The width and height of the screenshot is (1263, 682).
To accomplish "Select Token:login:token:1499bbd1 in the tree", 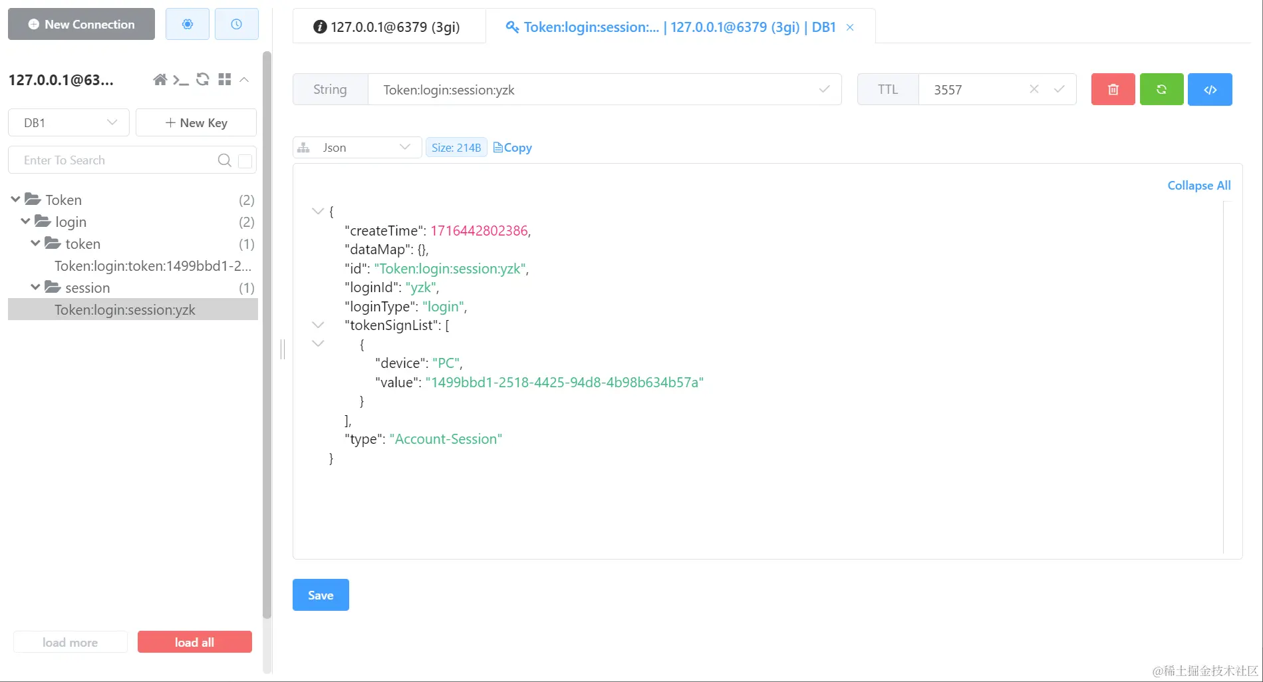I will click(x=153, y=265).
